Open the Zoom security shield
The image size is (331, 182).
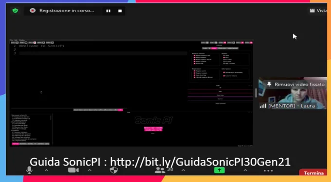pos(114,170)
